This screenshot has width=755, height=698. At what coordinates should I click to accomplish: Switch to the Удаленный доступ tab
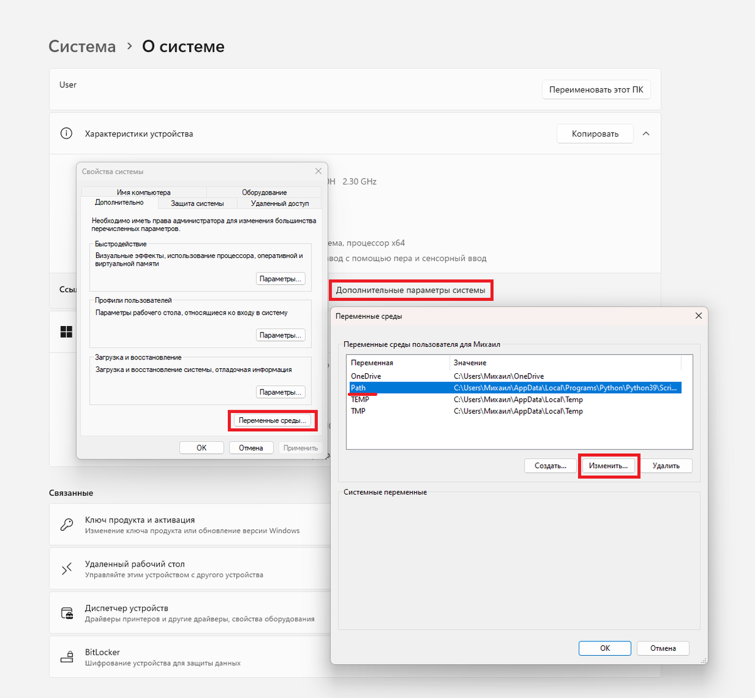[280, 203]
